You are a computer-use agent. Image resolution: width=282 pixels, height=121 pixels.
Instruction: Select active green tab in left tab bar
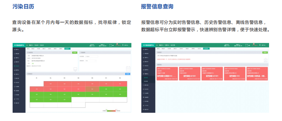pos(68,48)
